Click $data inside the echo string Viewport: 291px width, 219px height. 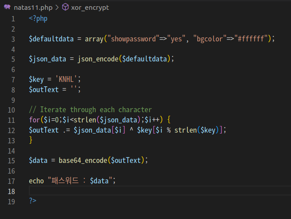(x=99, y=181)
